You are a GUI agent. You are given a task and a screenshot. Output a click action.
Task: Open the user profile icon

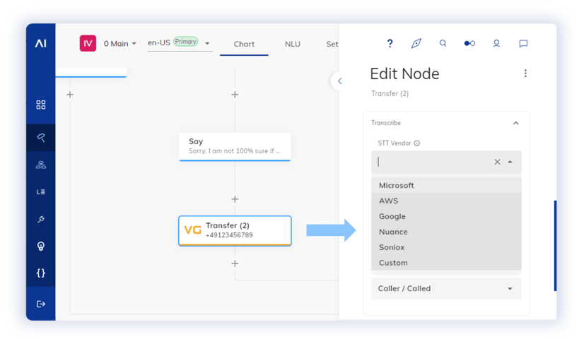(496, 44)
